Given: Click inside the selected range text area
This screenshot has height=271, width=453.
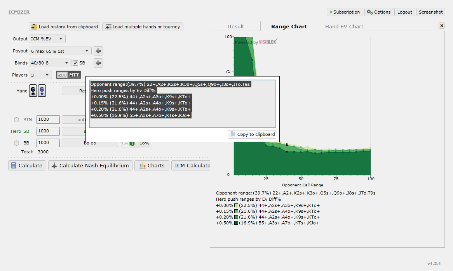Looking at the screenshot, I should pos(183,104).
